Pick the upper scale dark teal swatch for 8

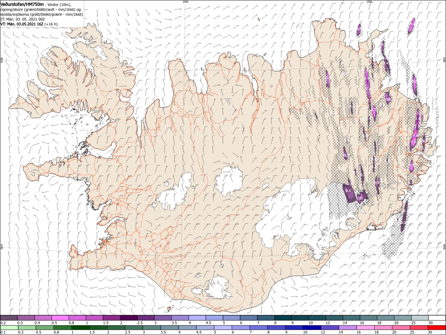coord(283,318)
